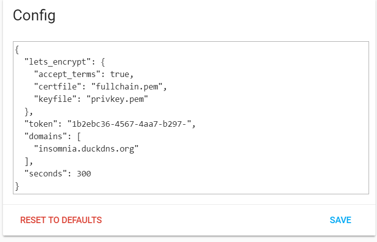The height and width of the screenshot is (242, 377).
Task: Place cursor on "domains" key
Action: (46, 136)
